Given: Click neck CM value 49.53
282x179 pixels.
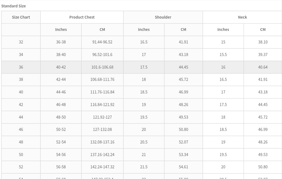Looking at the screenshot, I should (x=263, y=155).
